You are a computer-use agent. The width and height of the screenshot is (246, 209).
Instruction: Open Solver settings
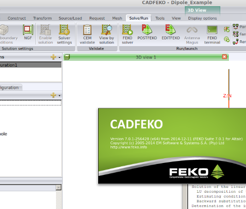tap(64, 34)
